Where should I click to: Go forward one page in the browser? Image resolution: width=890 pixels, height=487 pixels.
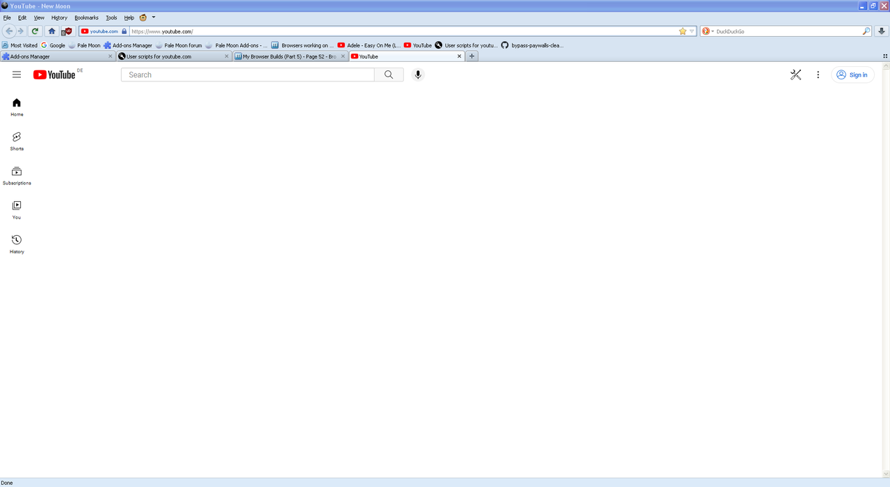[21, 31]
